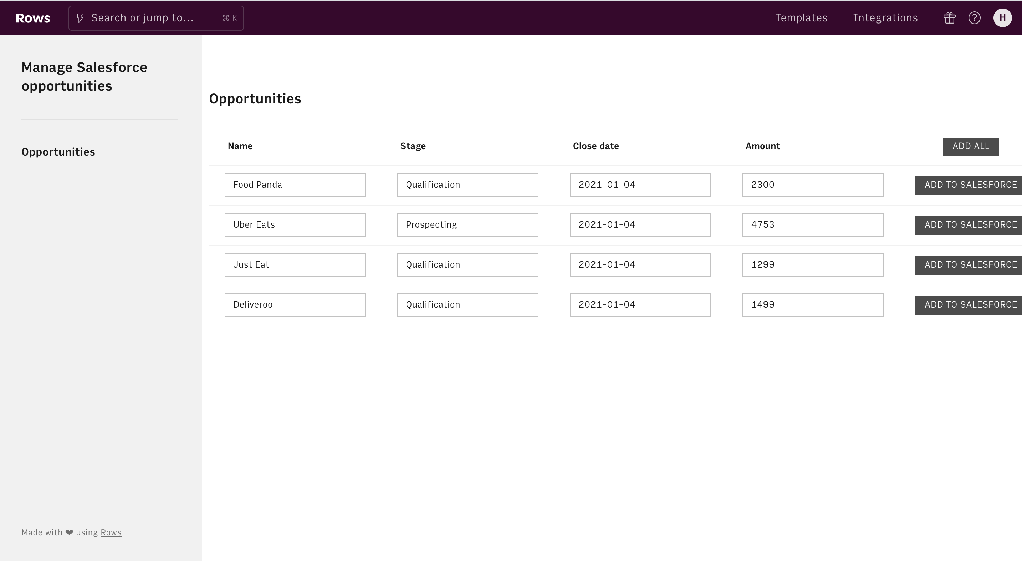The image size is (1022, 561).
Task: Edit the Deliveroo name field
Action: pos(295,305)
